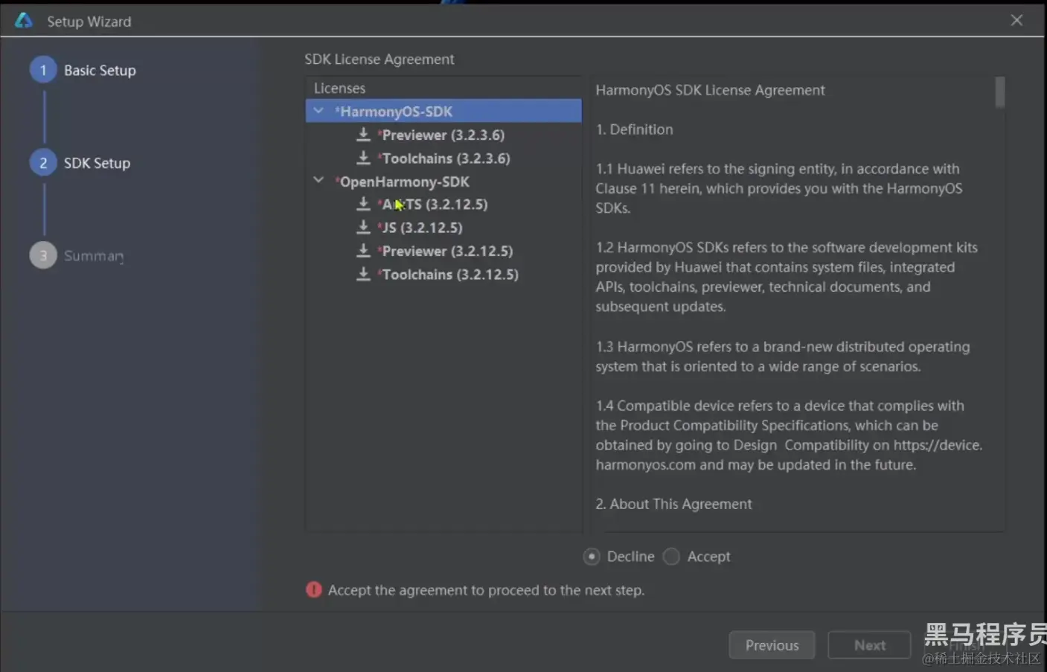Click download icon beside Toolchains (3.2.12.5)
1047x672 pixels.
pyautogui.click(x=363, y=274)
